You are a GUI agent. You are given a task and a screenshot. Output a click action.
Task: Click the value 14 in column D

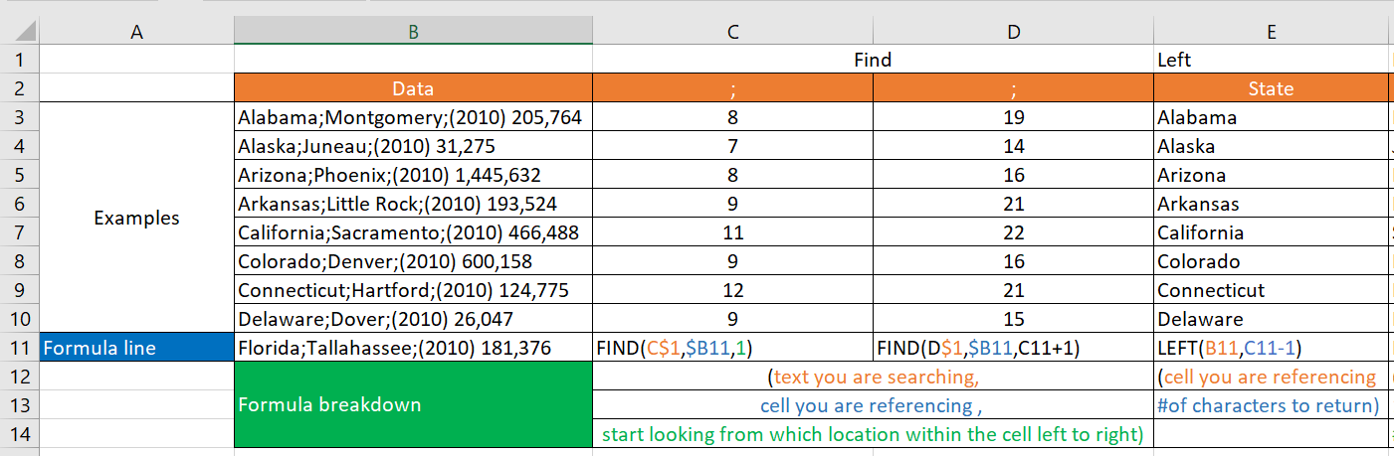click(x=1013, y=146)
